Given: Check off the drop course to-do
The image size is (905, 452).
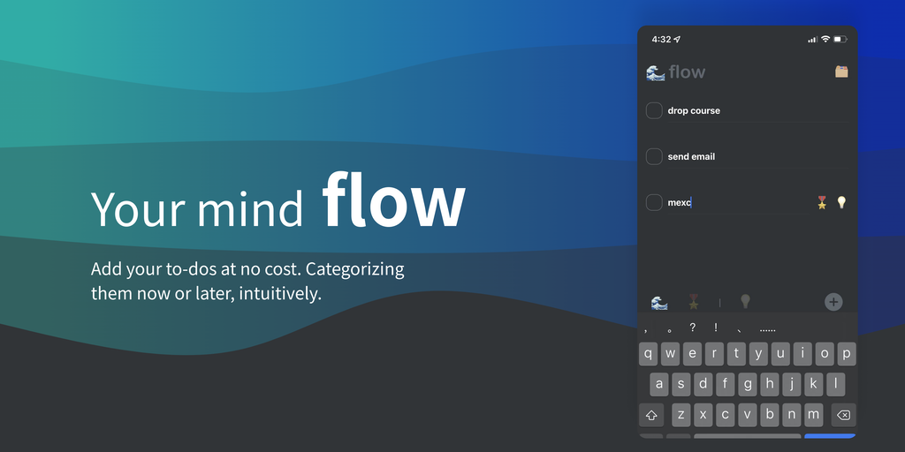Looking at the screenshot, I should [x=654, y=110].
